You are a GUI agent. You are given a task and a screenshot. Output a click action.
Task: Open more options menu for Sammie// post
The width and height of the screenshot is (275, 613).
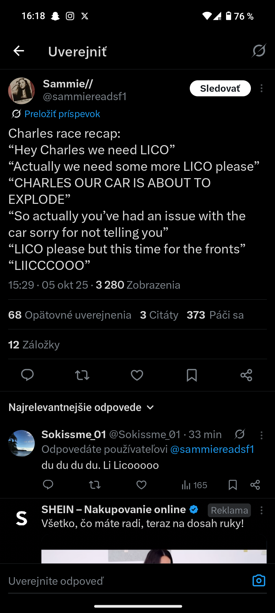point(262,88)
